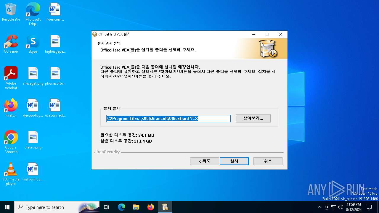
Task: Select Microsoft Edge desktop shortcut
Action: [33, 14]
